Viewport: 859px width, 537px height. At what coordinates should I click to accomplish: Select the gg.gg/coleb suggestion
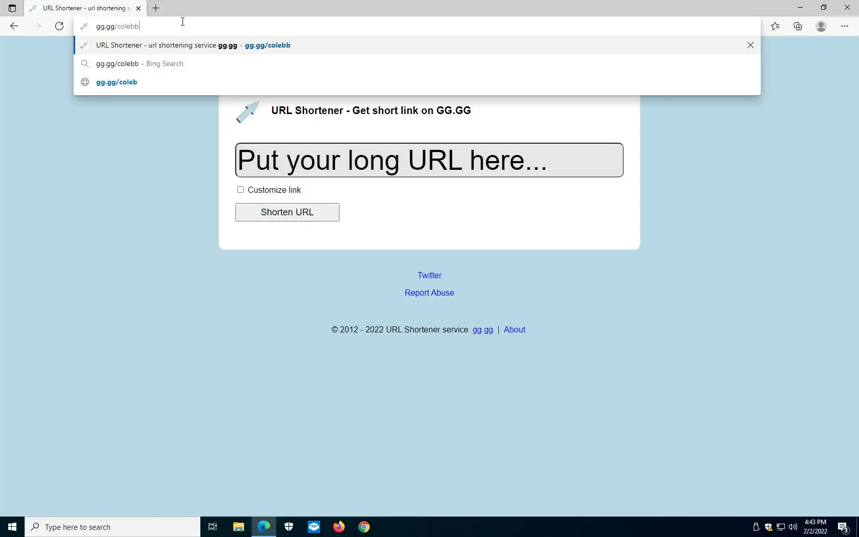pyautogui.click(x=417, y=82)
